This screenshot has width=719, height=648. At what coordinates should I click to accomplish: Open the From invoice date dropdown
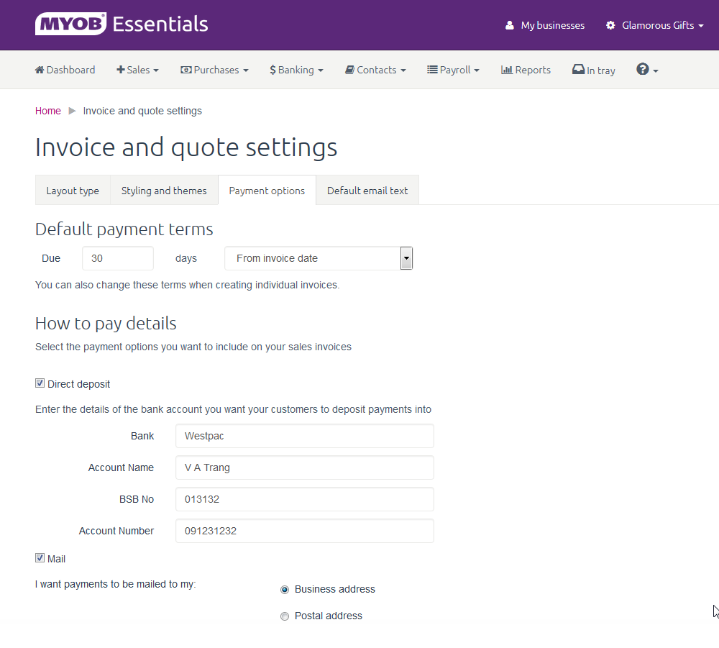(x=318, y=258)
